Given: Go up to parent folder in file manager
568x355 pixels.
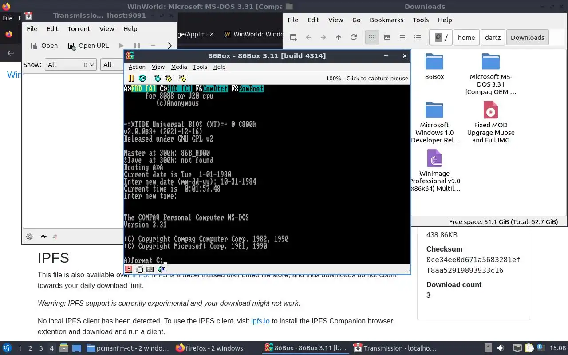Looking at the screenshot, I should click(x=339, y=37).
